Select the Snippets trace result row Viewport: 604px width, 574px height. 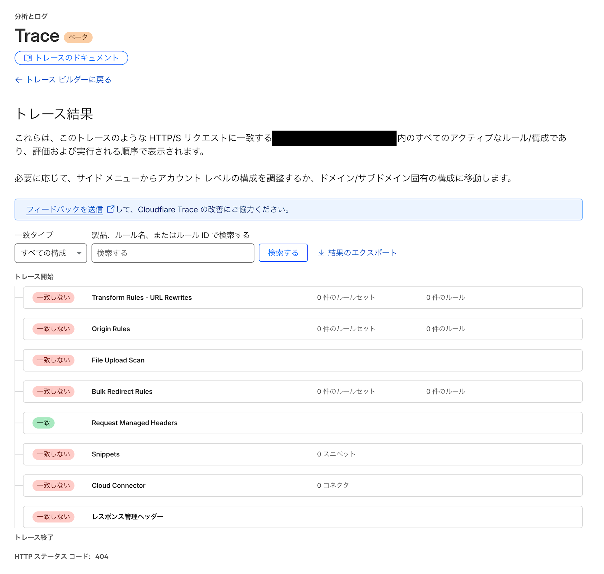point(106,454)
